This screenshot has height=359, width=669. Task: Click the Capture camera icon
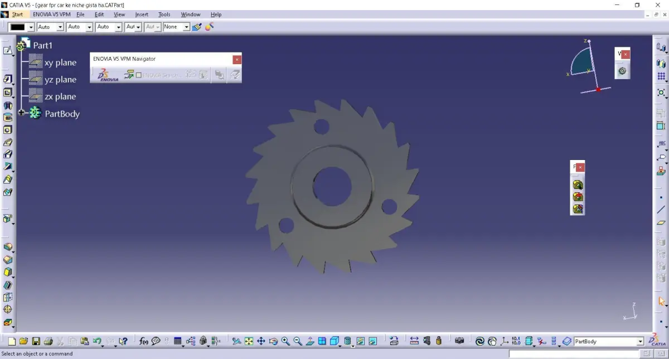(459, 341)
